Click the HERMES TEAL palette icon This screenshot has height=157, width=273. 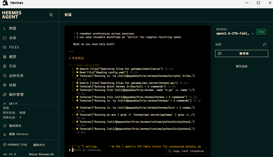(x=5, y=145)
